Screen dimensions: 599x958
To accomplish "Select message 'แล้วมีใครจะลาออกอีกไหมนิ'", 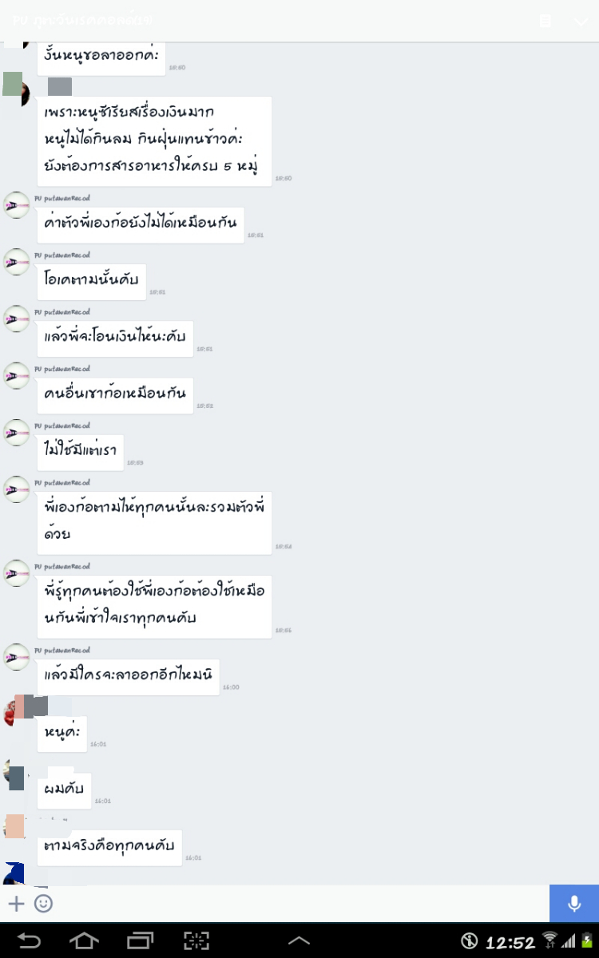I will click(129, 675).
